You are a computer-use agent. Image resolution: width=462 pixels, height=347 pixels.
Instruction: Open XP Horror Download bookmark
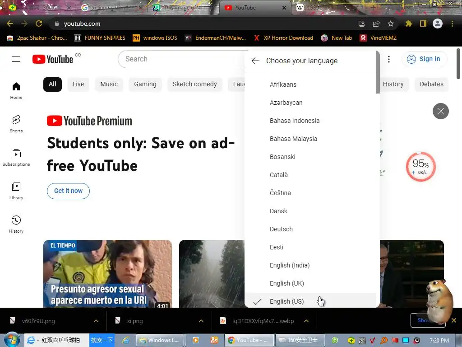[x=283, y=38]
